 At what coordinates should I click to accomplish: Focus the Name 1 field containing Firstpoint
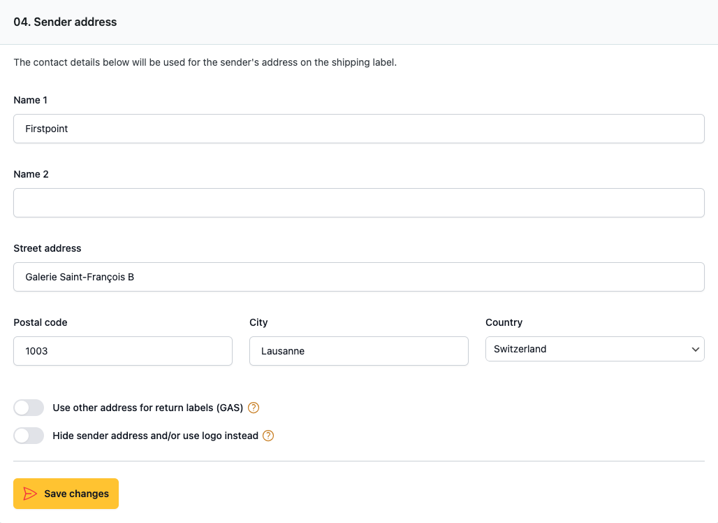pos(358,129)
